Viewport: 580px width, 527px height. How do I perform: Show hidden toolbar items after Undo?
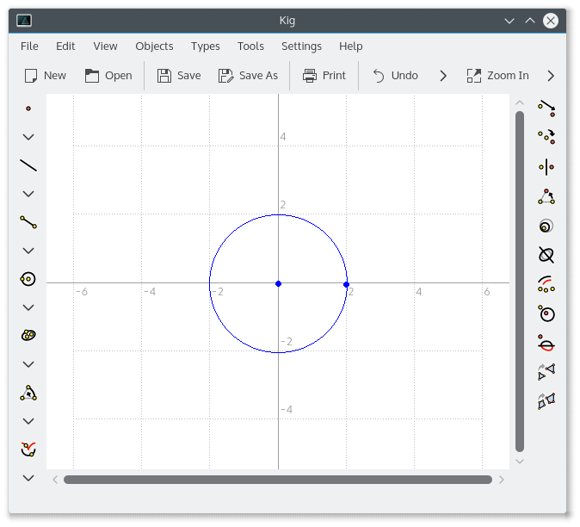click(x=443, y=76)
